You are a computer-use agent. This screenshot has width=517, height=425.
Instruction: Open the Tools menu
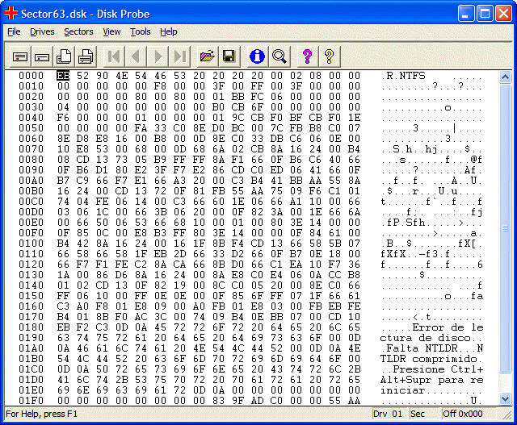[140, 31]
